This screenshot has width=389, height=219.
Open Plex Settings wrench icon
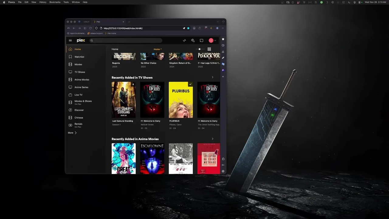(193, 40)
